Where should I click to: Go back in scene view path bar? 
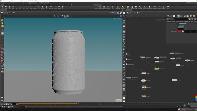point(2,13)
